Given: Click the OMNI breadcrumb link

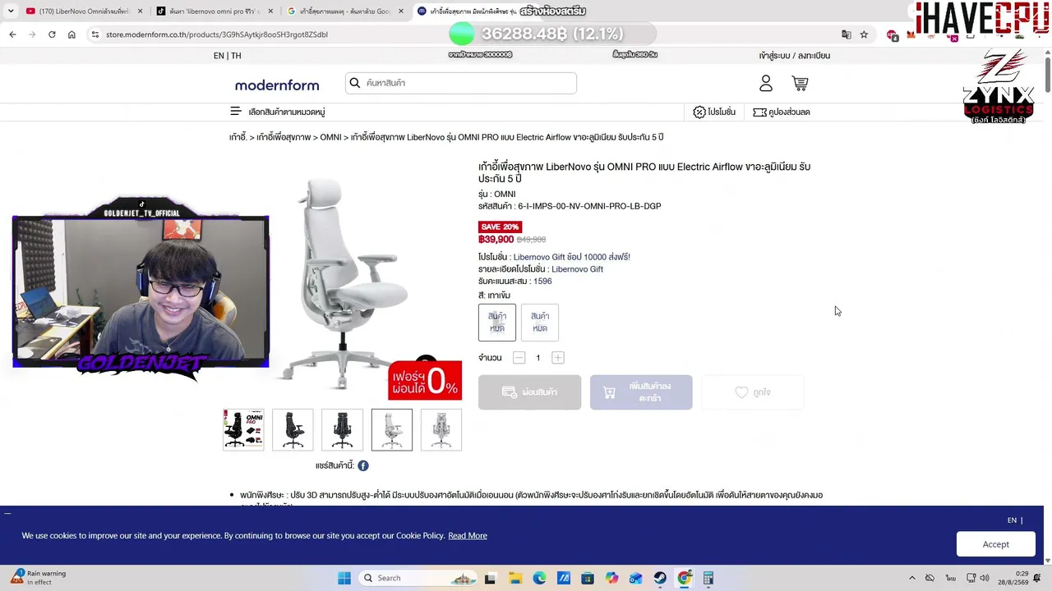Looking at the screenshot, I should point(330,137).
